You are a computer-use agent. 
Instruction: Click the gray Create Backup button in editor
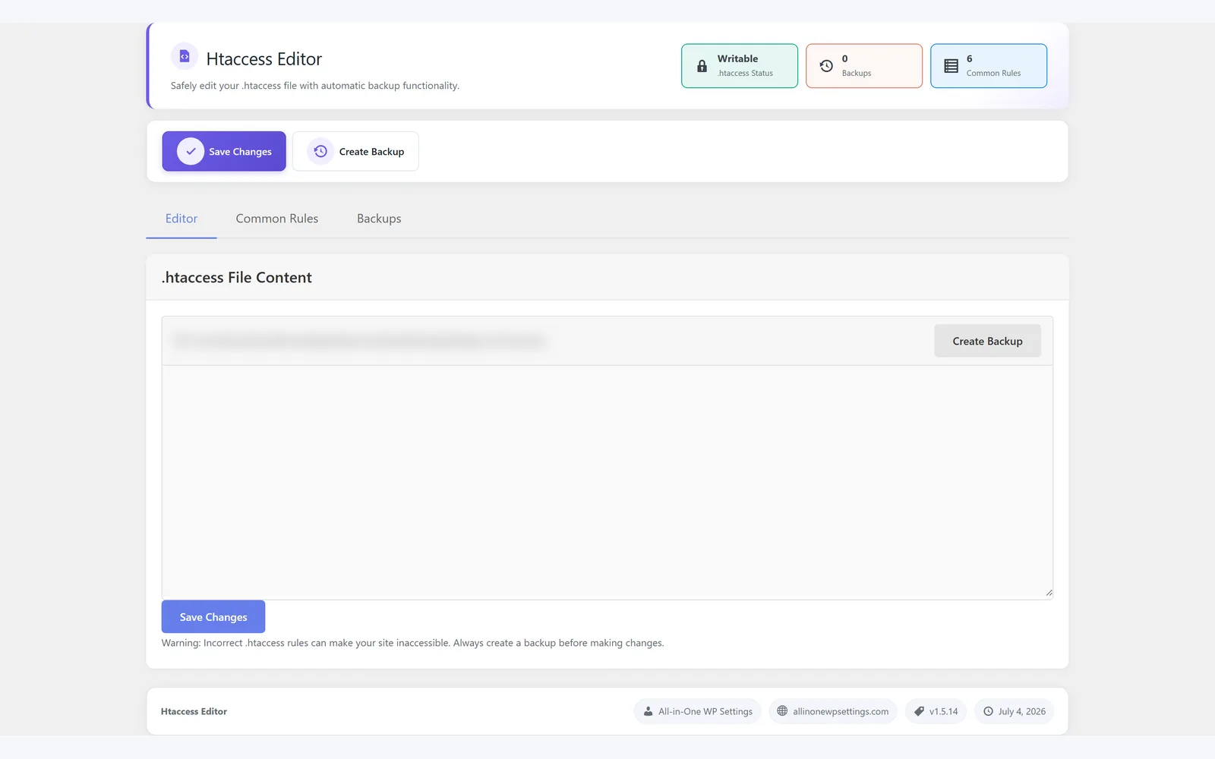click(x=987, y=341)
